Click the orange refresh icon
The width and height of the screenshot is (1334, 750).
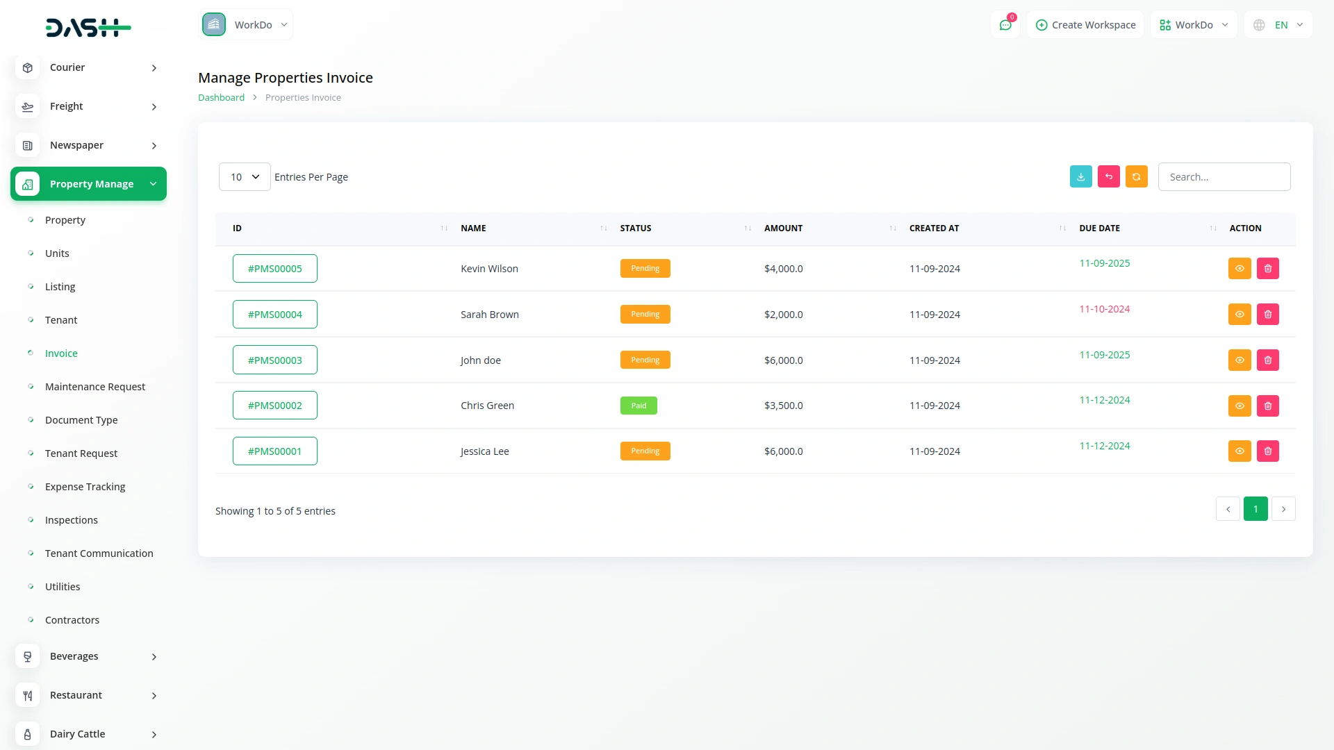click(x=1136, y=177)
